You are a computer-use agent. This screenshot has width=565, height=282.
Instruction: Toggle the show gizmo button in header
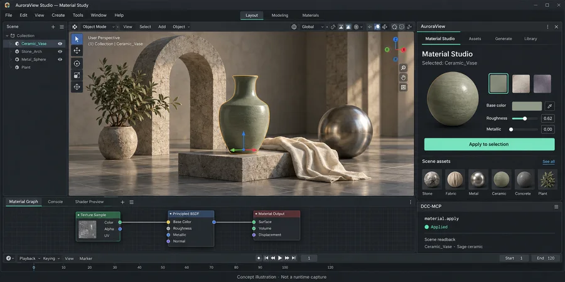point(384,26)
